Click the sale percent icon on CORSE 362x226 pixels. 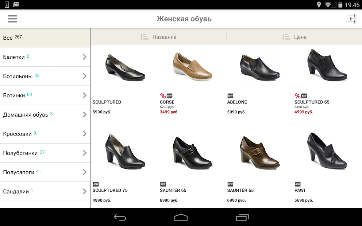point(163,96)
